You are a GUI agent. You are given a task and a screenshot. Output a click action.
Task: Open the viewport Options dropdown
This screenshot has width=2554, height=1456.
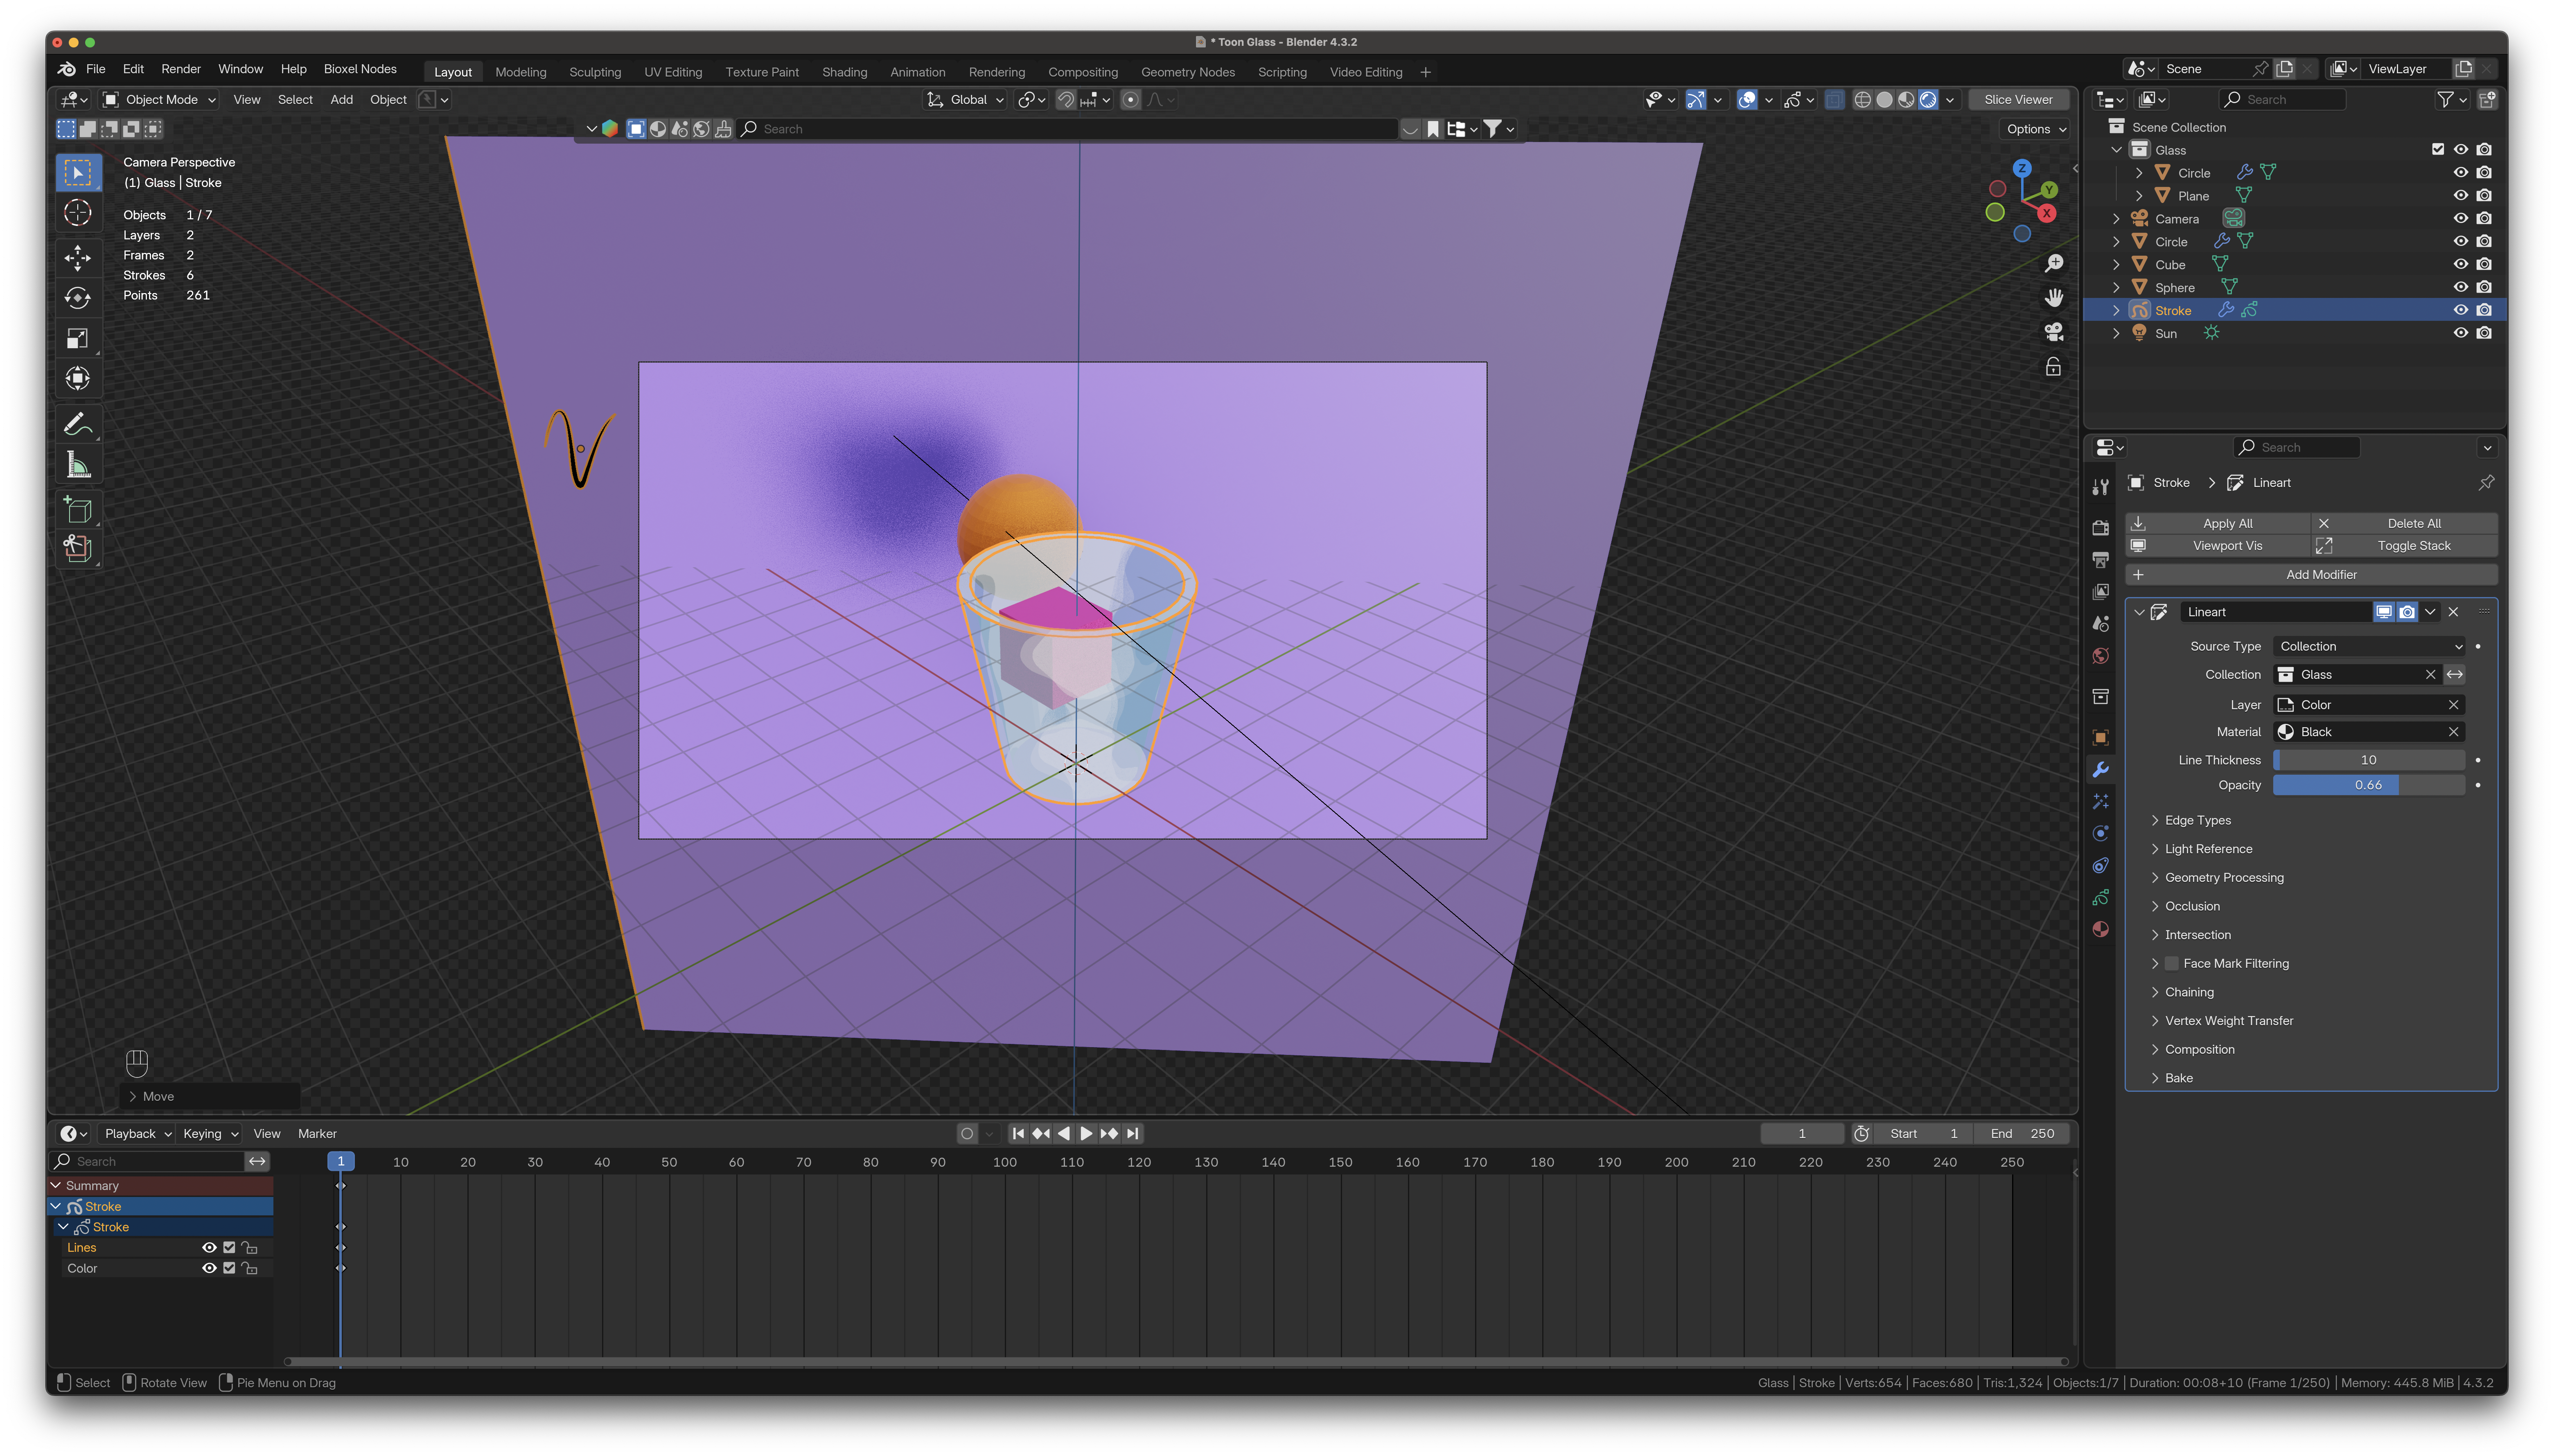tap(2036, 129)
